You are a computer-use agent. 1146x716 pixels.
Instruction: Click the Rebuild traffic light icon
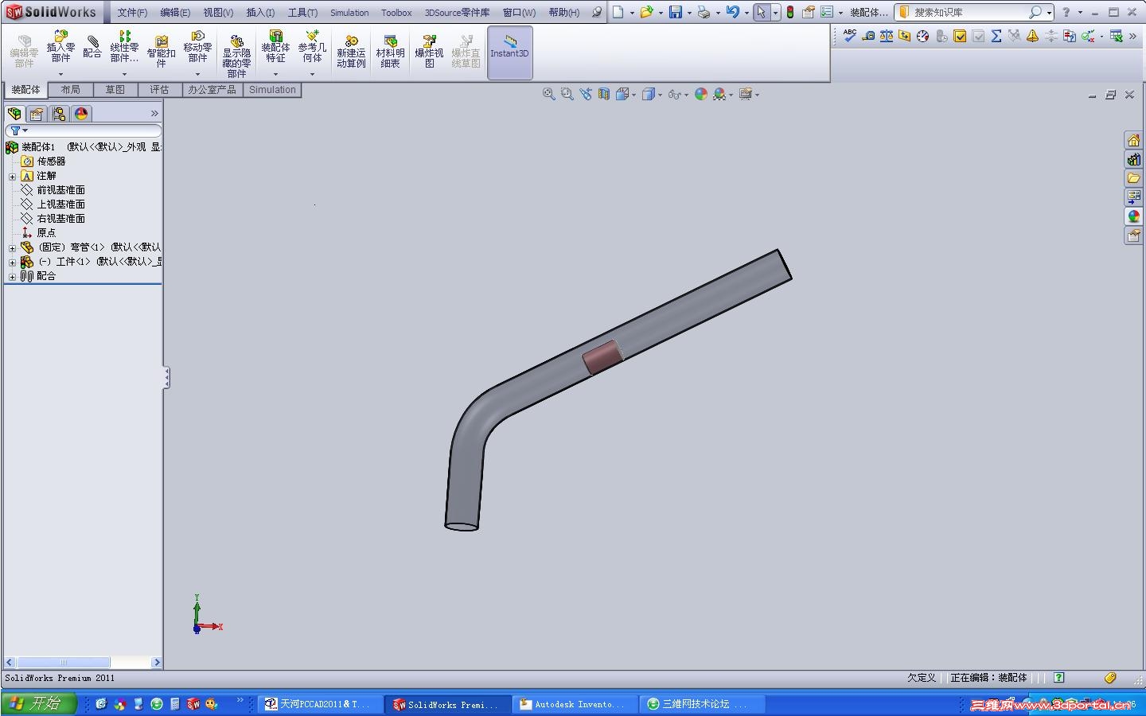[789, 12]
